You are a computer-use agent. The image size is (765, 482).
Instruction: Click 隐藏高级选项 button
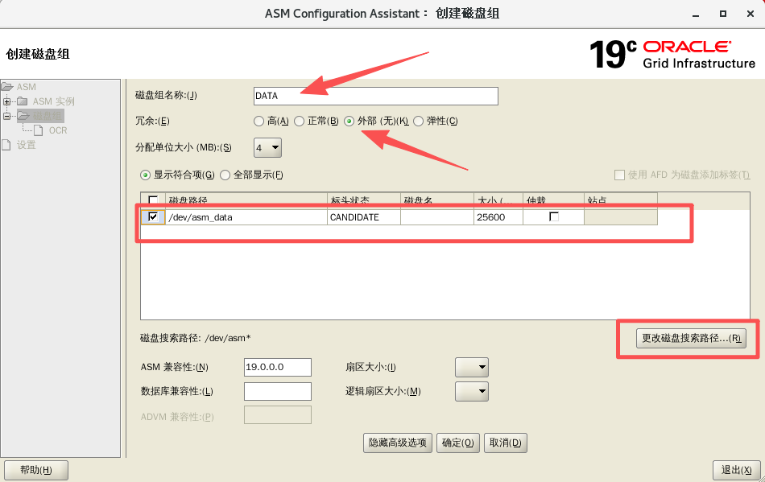398,443
